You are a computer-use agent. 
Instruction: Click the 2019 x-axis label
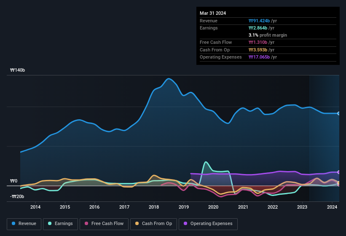point(184,207)
